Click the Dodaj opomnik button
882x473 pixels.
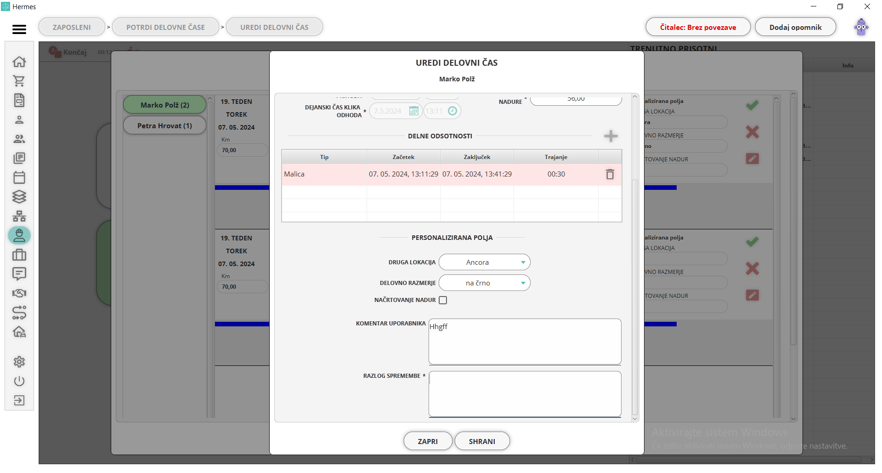click(795, 27)
